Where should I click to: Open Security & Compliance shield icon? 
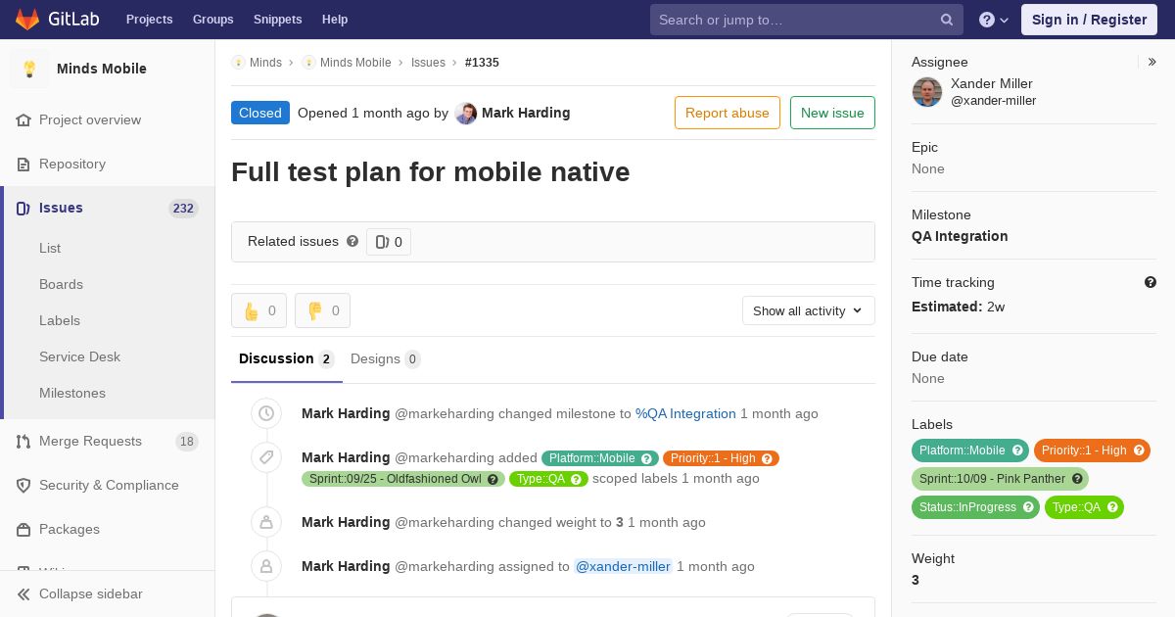(x=23, y=485)
